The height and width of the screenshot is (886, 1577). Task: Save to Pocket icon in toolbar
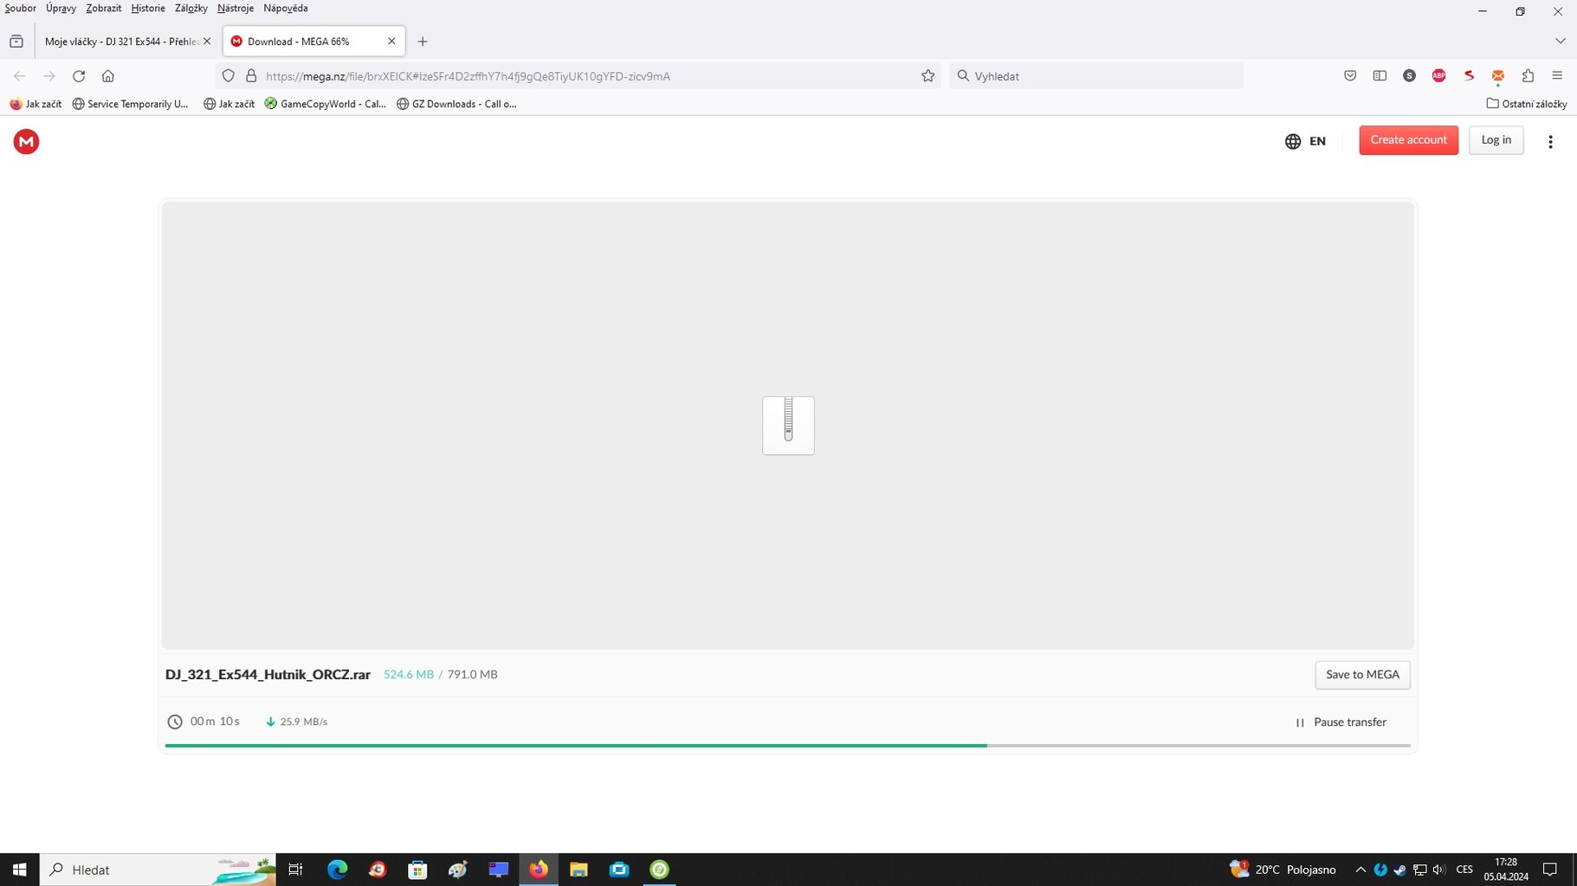tap(1349, 76)
